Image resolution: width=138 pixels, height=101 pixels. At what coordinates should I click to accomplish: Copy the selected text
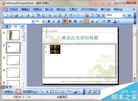click(x=55, y=15)
